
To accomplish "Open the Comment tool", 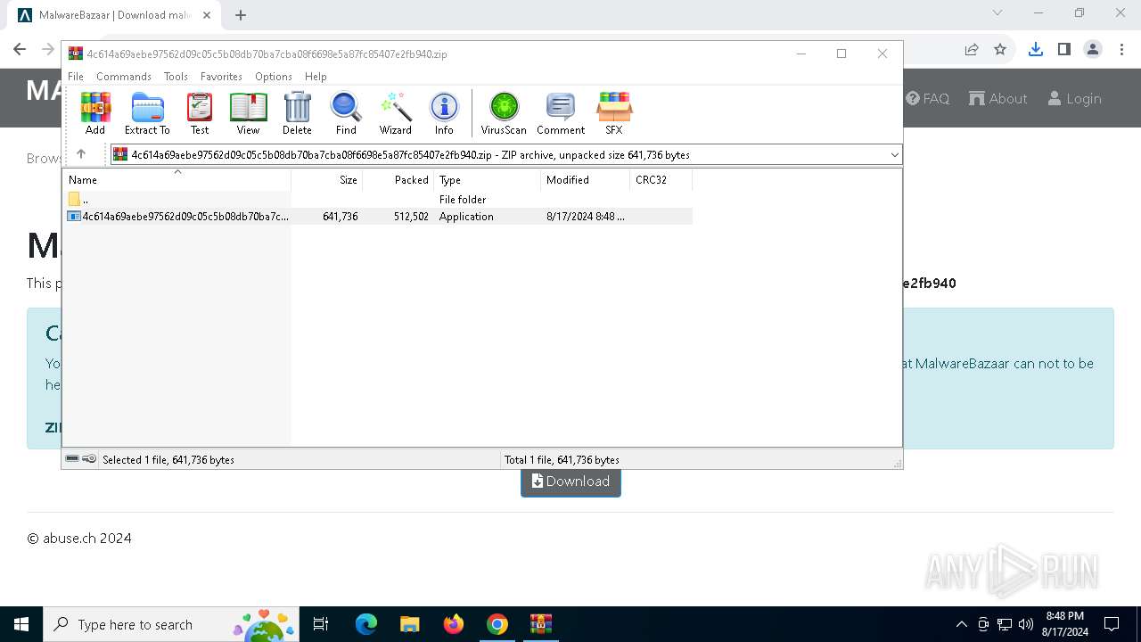I will tap(561, 113).
